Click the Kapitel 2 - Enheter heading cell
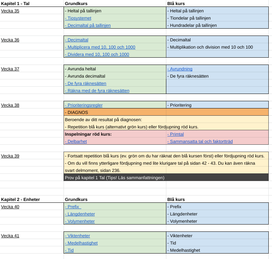Image resolution: width=272 pixels, height=259 pixels. pos(20,200)
